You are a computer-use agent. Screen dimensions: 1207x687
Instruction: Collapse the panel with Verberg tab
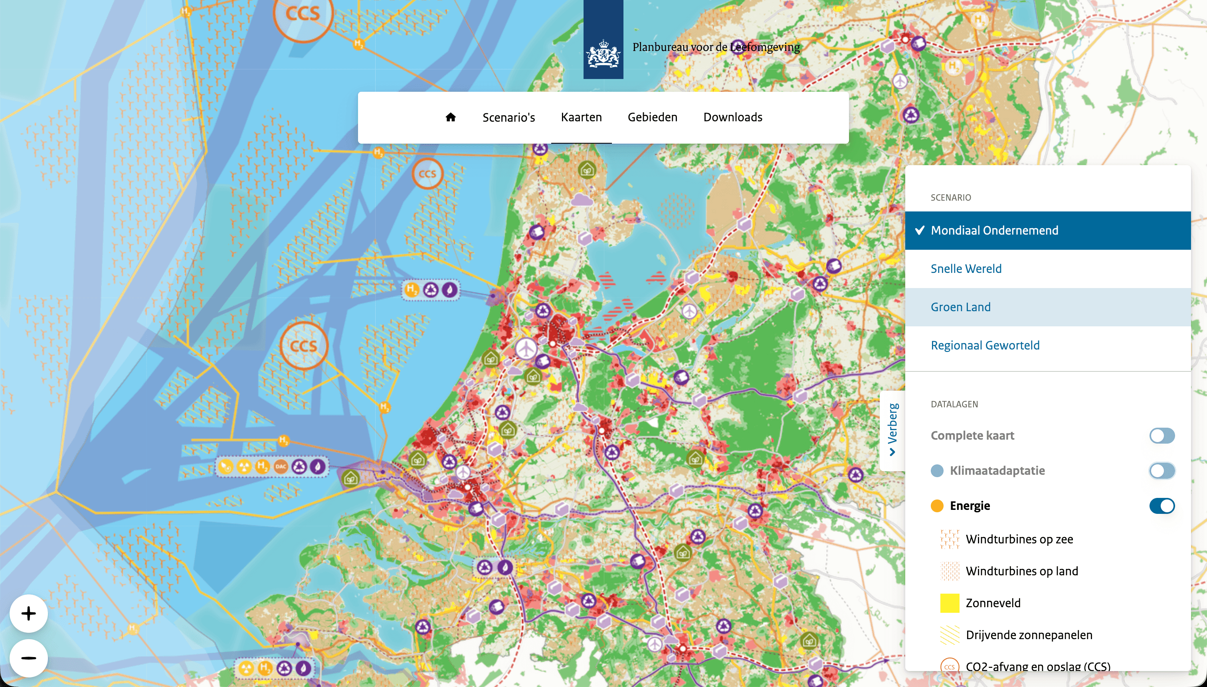(892, 430)
